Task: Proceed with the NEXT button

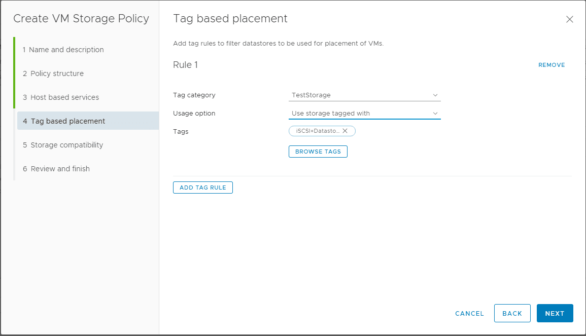Action: pos(555,314)
